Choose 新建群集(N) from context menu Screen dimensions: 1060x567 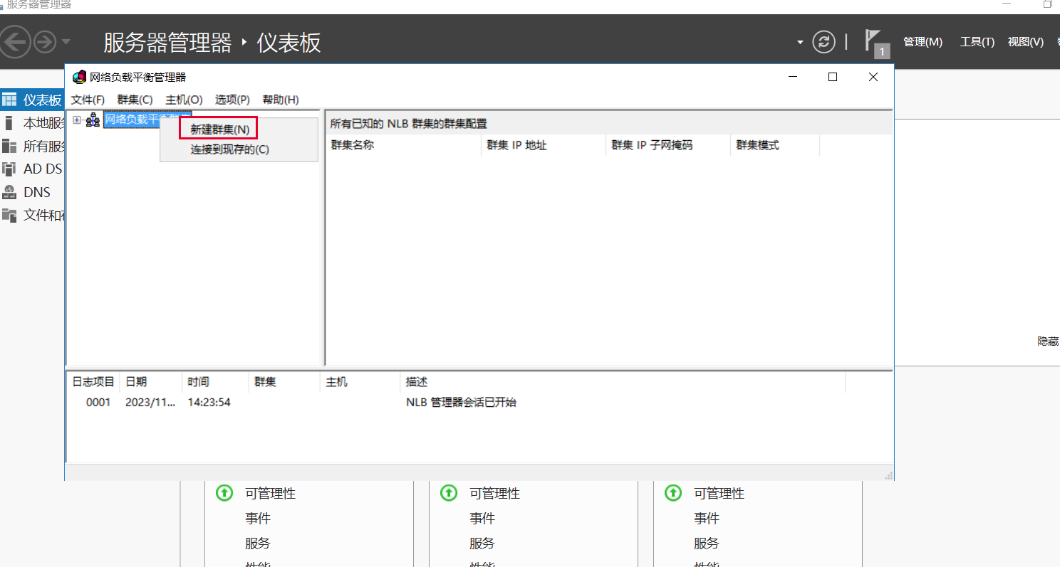pyautogui.click(x=219, y=129)
